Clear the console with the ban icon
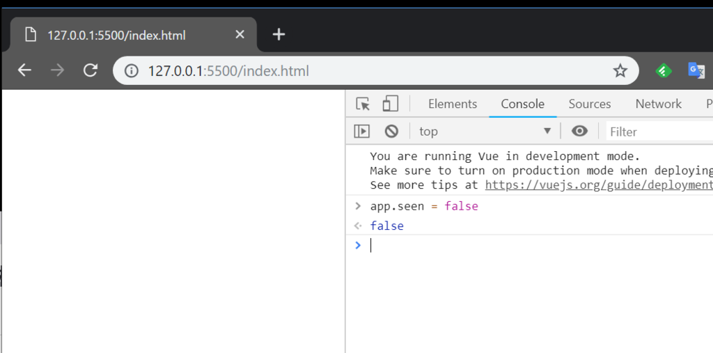713x353 pixels. [x=391, y=132]
